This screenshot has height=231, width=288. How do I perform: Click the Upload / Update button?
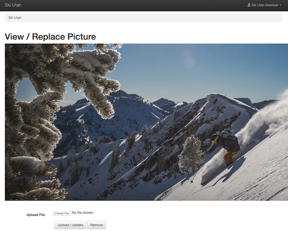pyautogui.click(x=70, y=225)
